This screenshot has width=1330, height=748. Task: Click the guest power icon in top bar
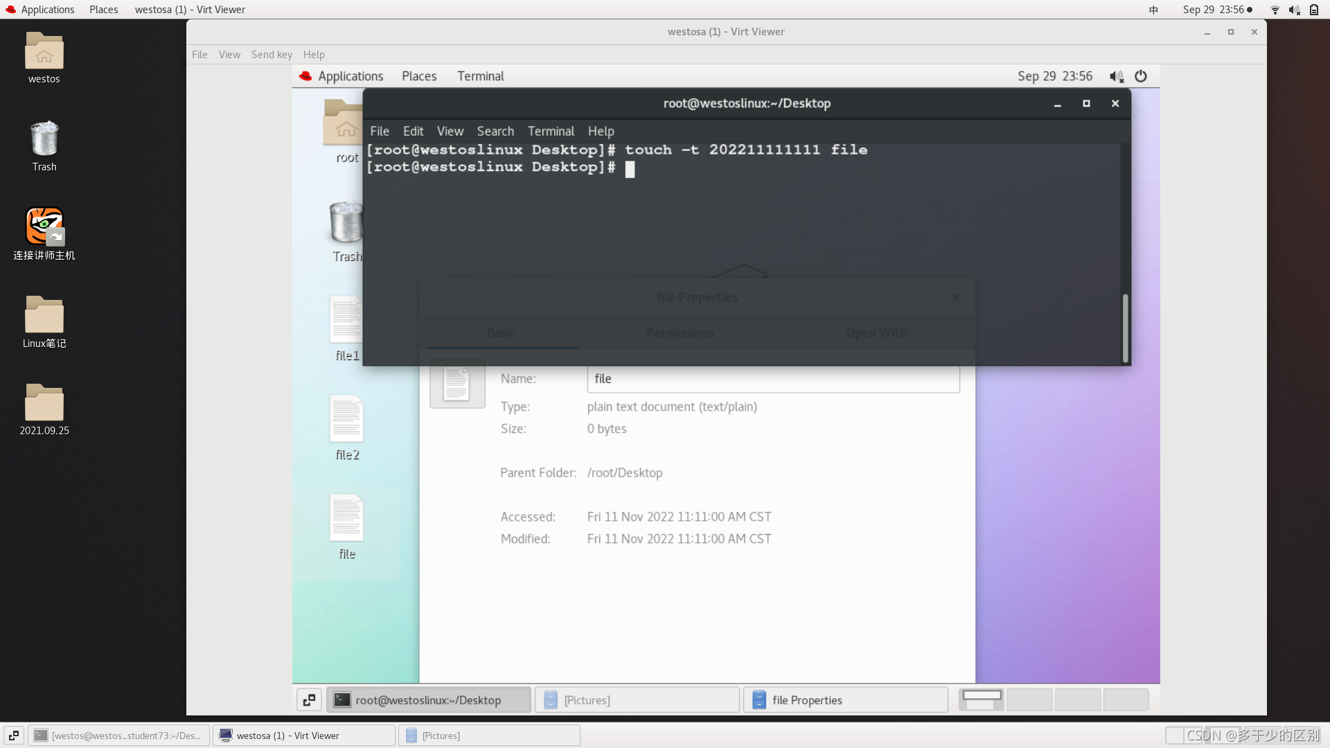1140,76
